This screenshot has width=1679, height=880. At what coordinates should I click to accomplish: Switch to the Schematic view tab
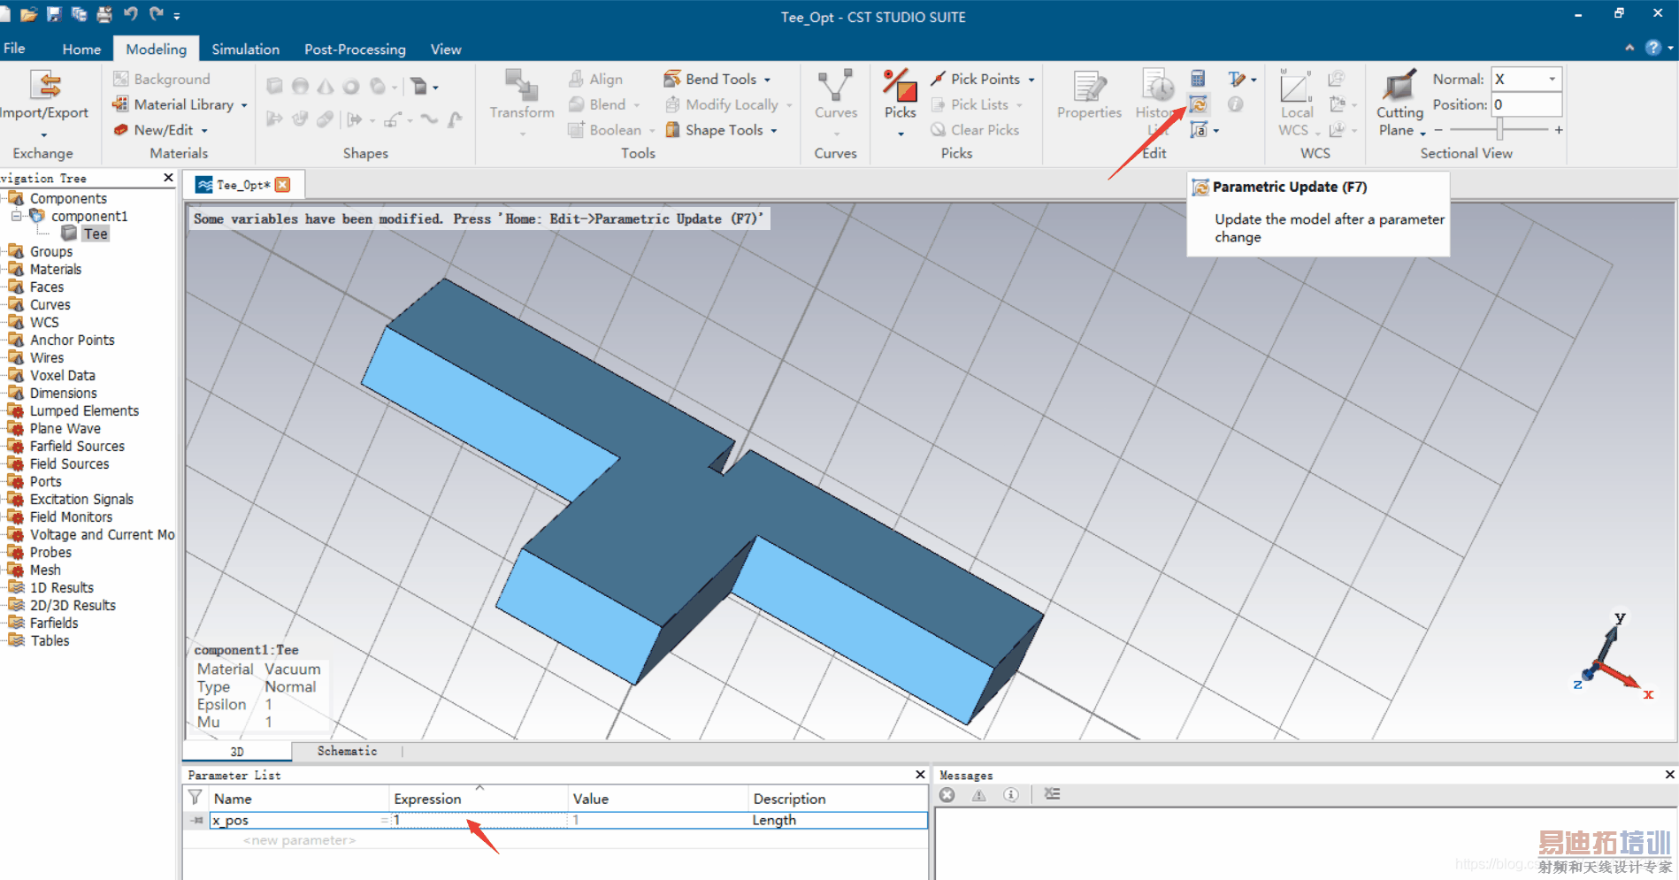coord(347,751)
